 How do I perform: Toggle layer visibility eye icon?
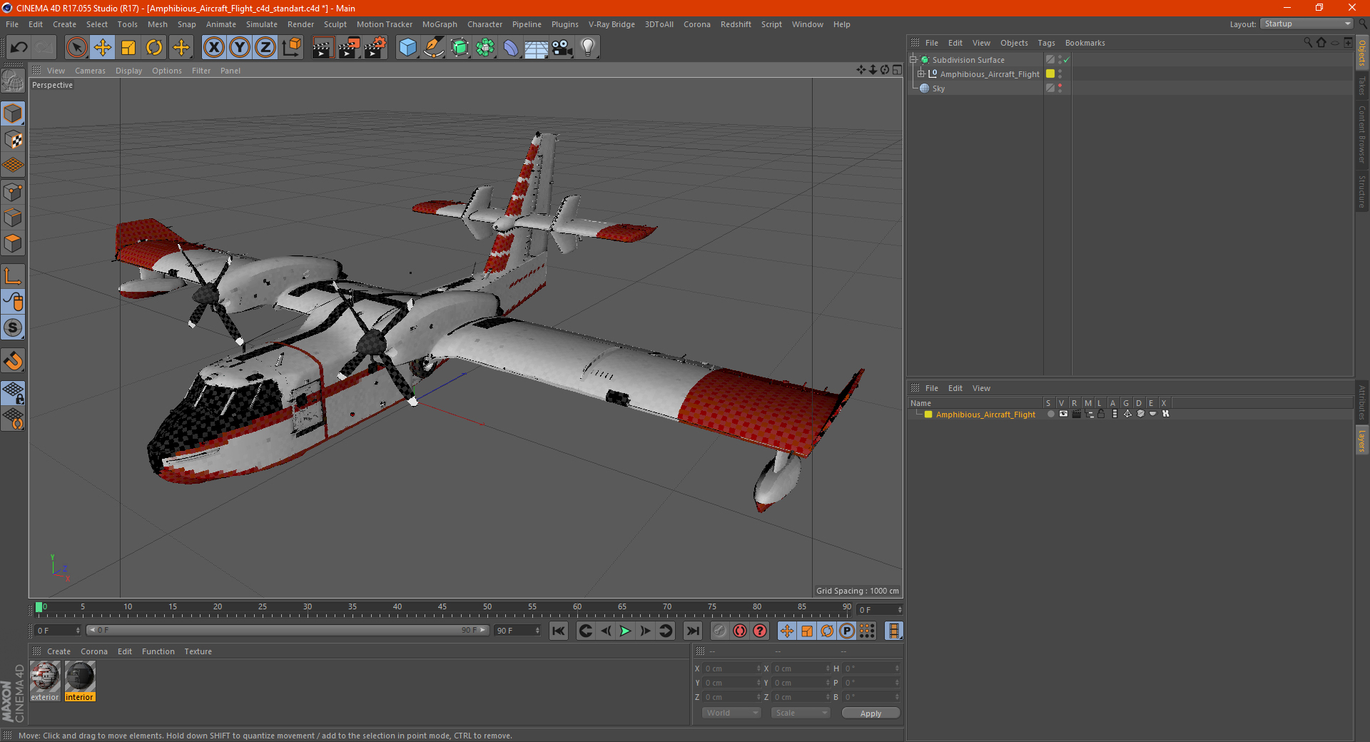point(1063,415)
